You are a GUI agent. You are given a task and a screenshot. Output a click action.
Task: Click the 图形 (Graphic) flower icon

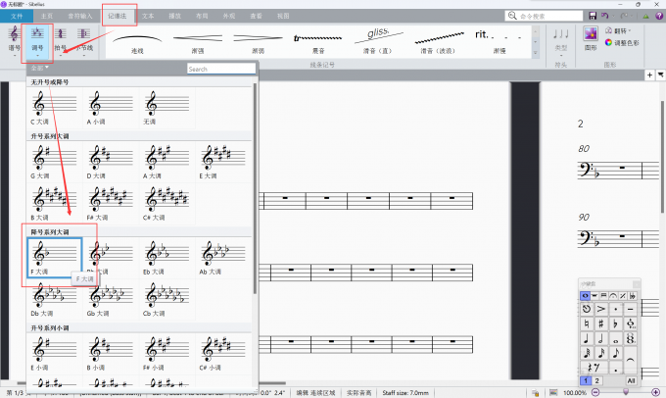(x=591, y=34)
